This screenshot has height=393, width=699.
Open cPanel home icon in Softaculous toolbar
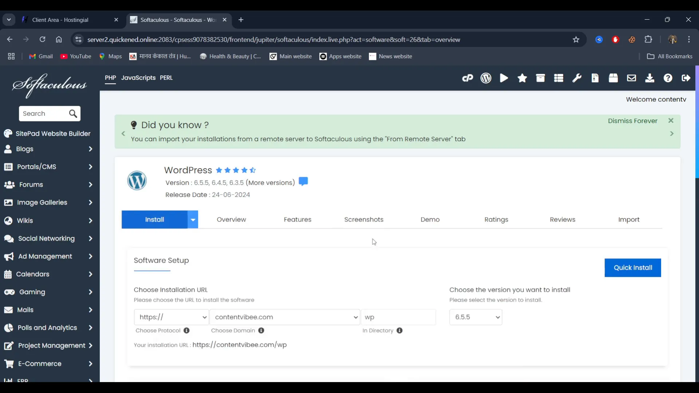coord(467,78)
